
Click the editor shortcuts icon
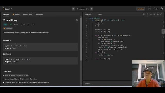coord(154,14)
